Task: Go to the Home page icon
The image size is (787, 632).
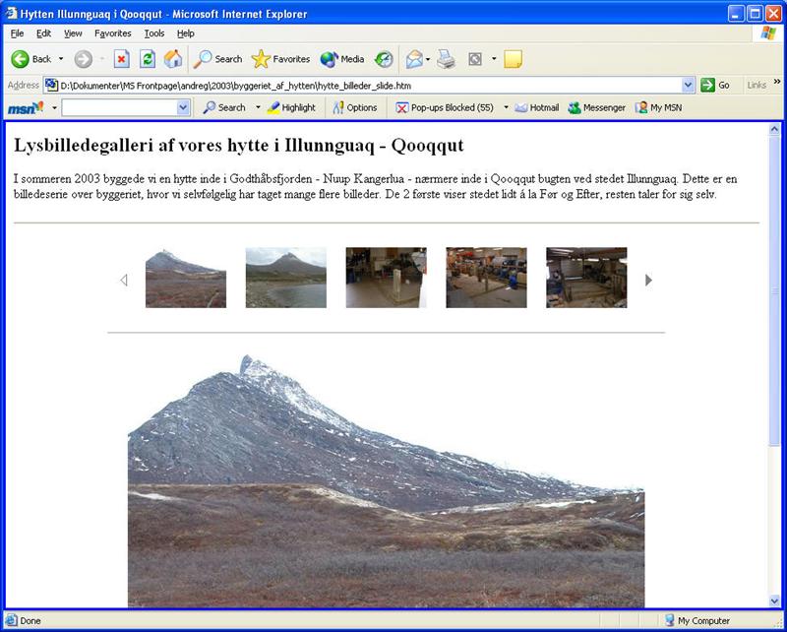Action: 173,59
